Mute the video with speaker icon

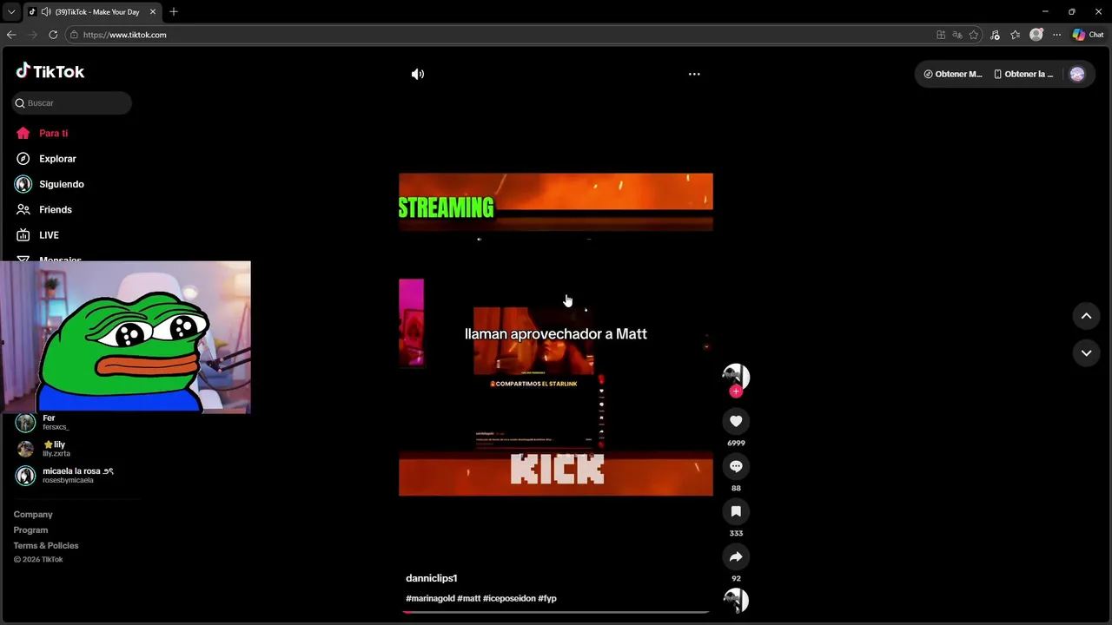tap(418, 75)
